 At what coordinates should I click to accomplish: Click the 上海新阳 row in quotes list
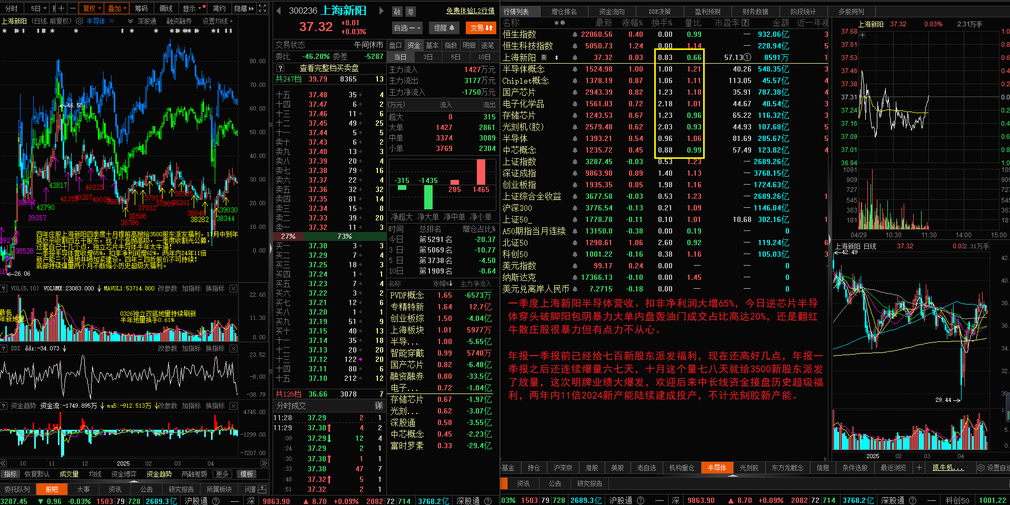pos(664,57)
